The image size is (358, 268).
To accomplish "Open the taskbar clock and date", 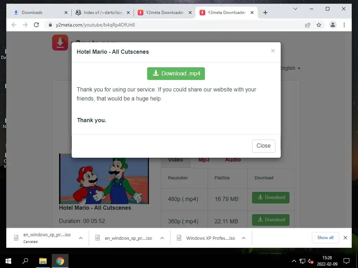I will click(x=327, y=261).
